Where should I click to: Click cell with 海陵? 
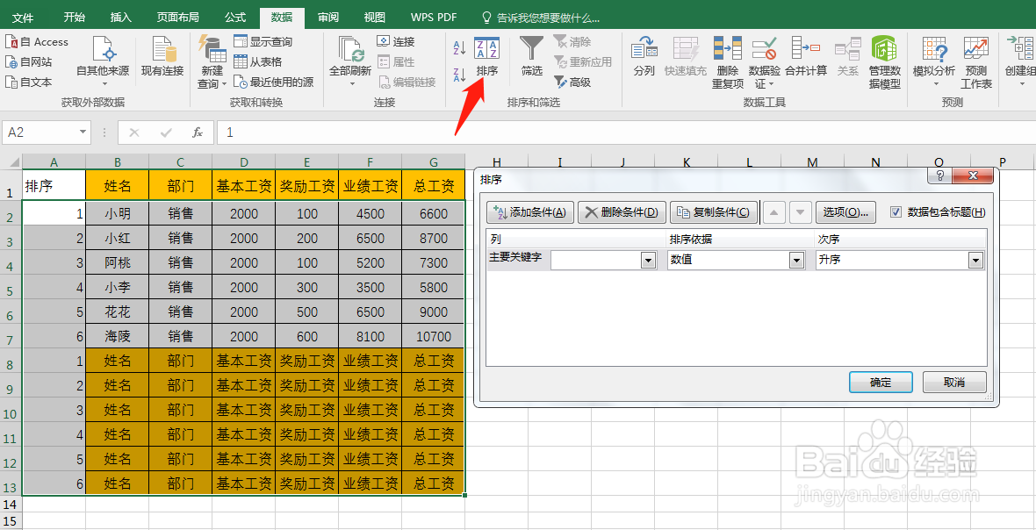[x=118, y=337]
